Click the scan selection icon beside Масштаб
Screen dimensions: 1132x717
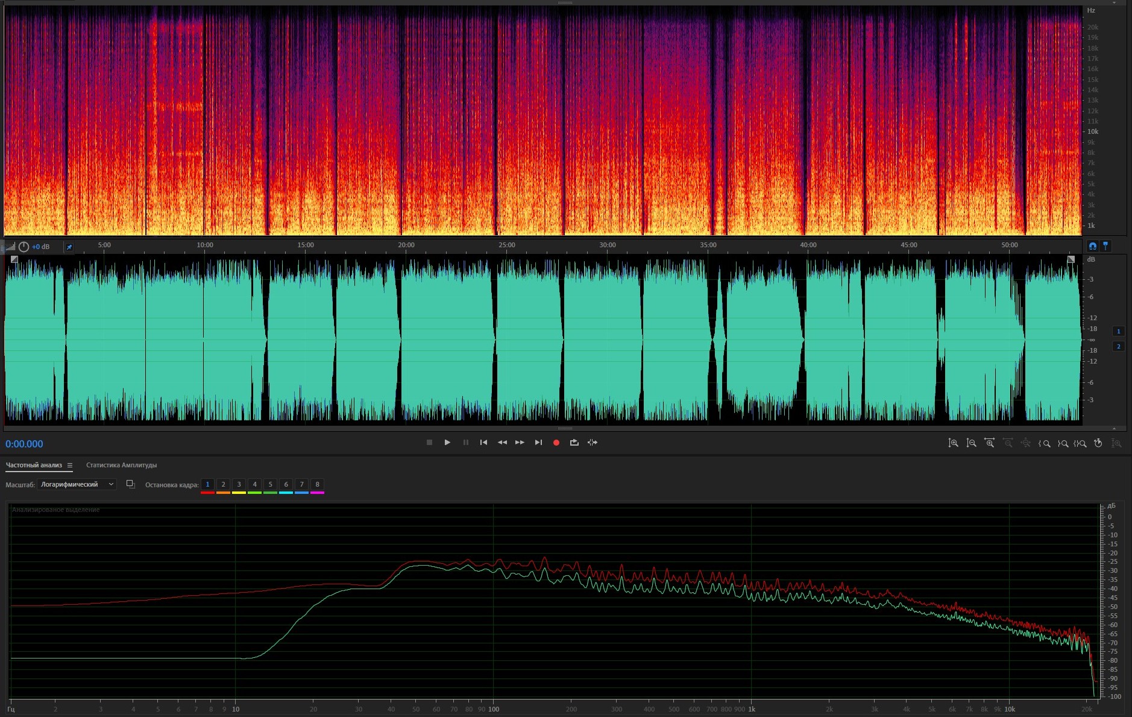(x=130, y=484)
